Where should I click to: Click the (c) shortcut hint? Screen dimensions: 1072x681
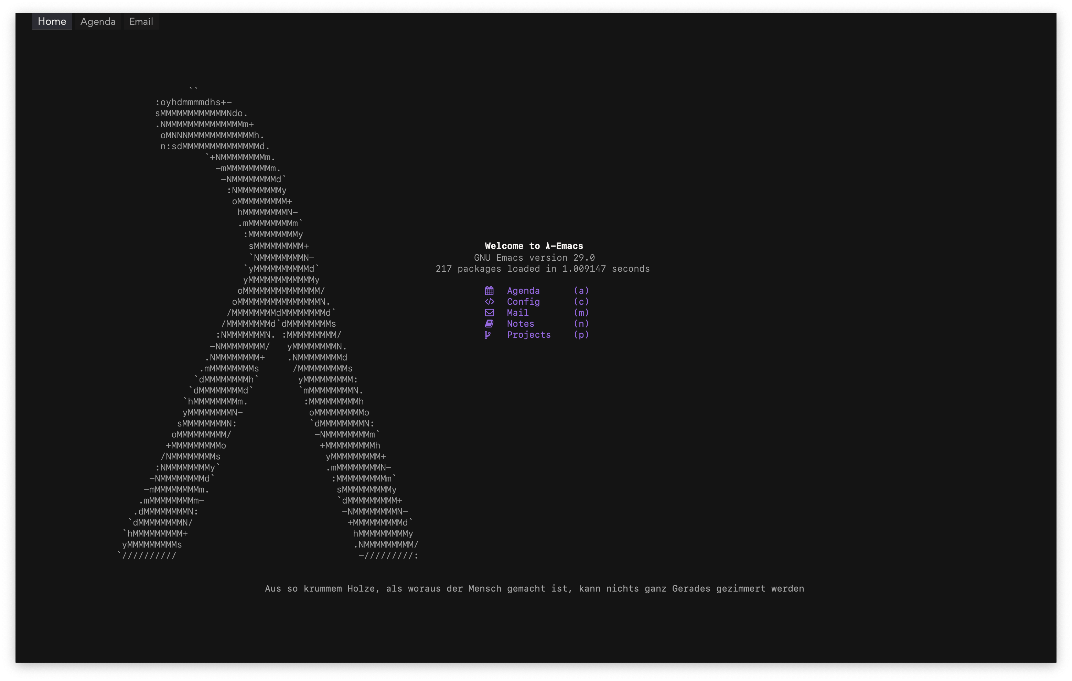pyautogui.click(x=581, y=302)
